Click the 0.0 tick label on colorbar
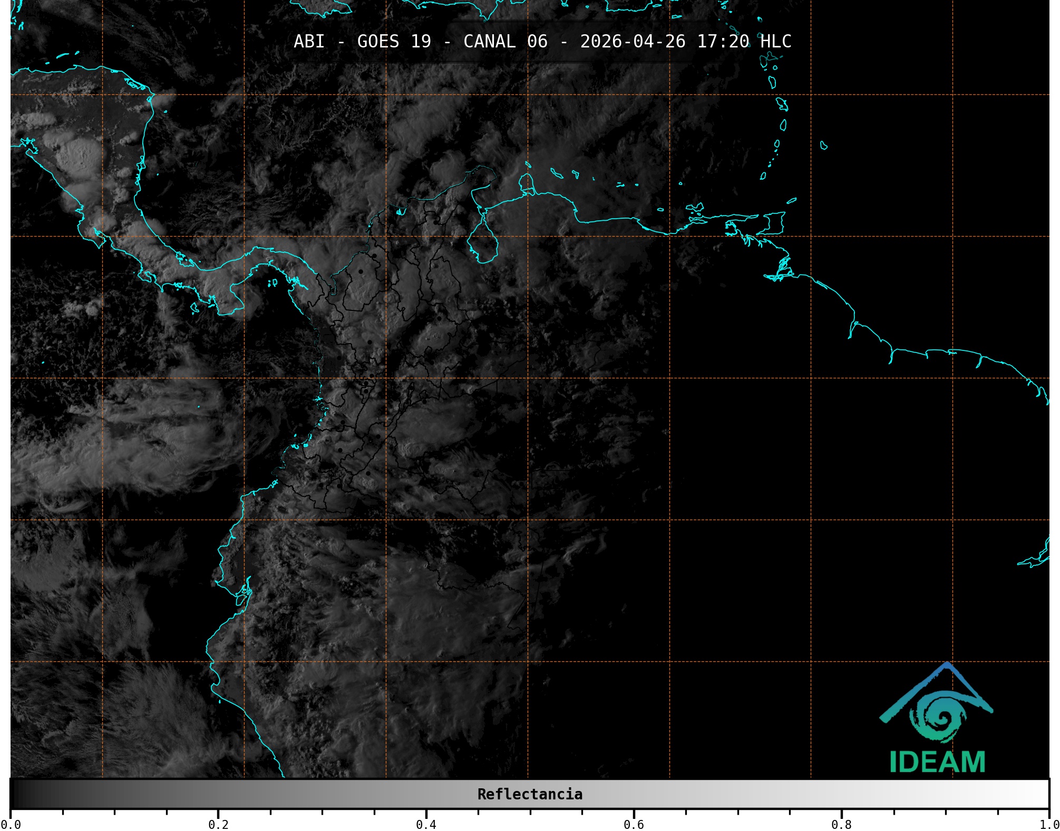The height and width of the screenshot is (831, 1060). click(x=11, y=824)
